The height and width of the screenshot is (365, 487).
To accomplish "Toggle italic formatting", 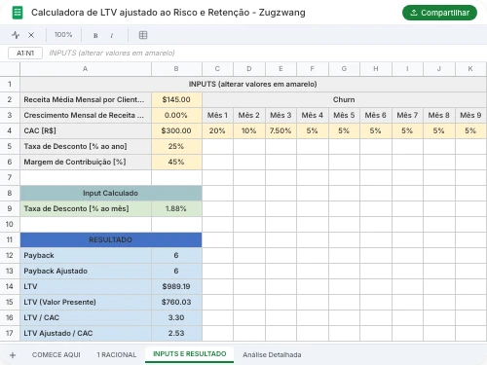I will click(x=112, y=35).
